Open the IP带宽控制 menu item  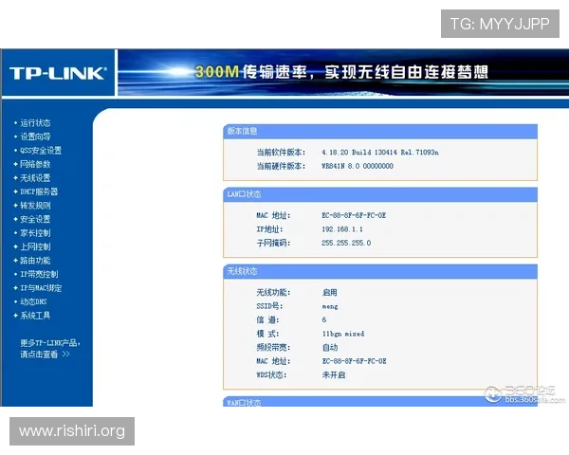tap(39, 274)
